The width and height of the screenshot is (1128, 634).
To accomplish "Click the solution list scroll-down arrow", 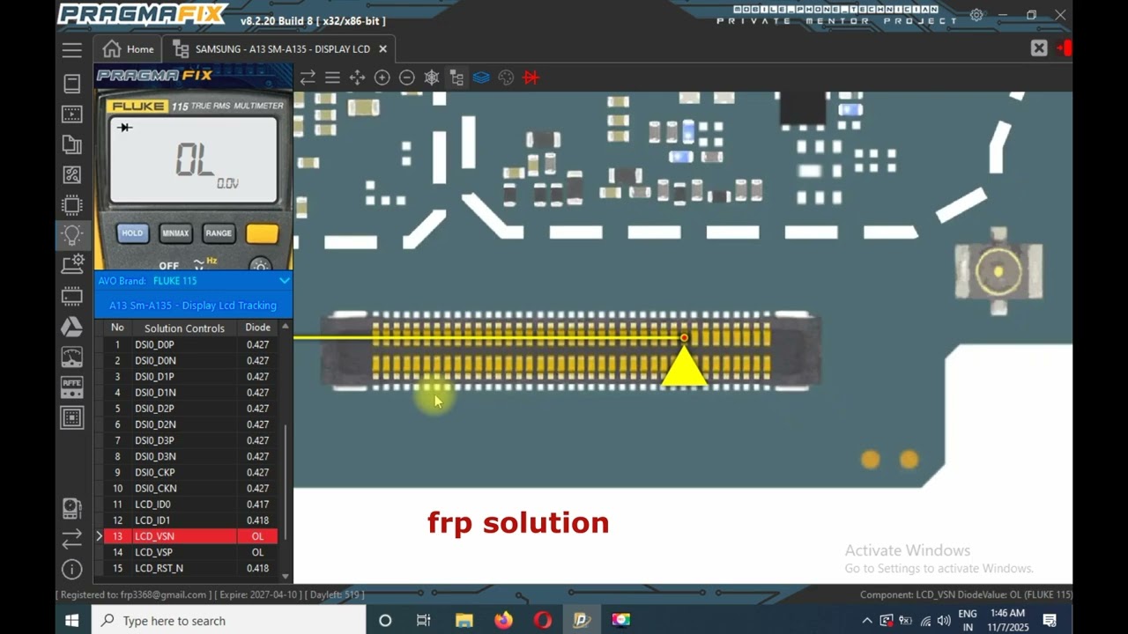I will [285, 576].
